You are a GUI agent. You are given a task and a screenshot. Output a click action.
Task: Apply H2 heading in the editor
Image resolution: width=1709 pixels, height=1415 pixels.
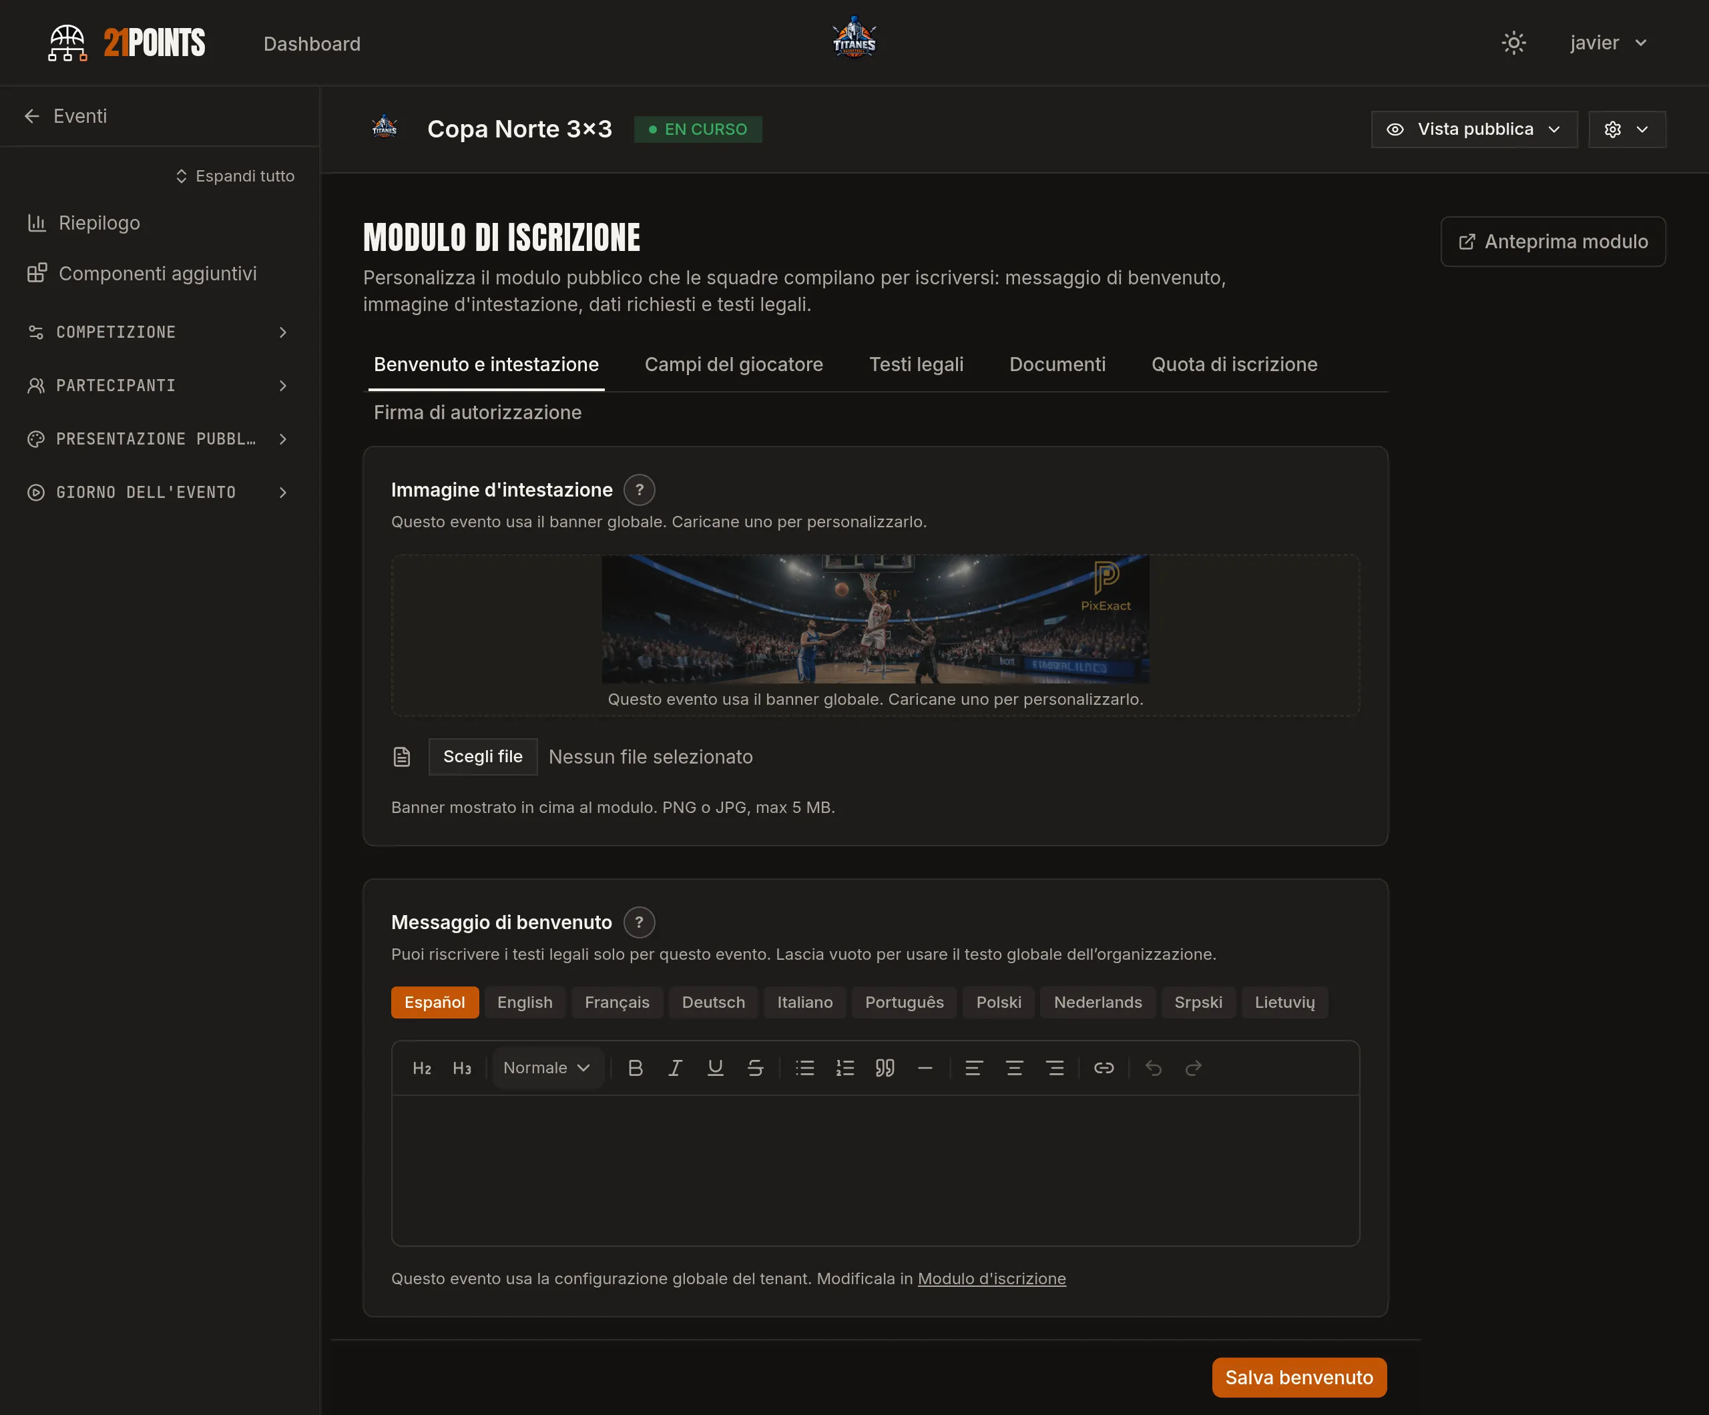[421, 1069]
